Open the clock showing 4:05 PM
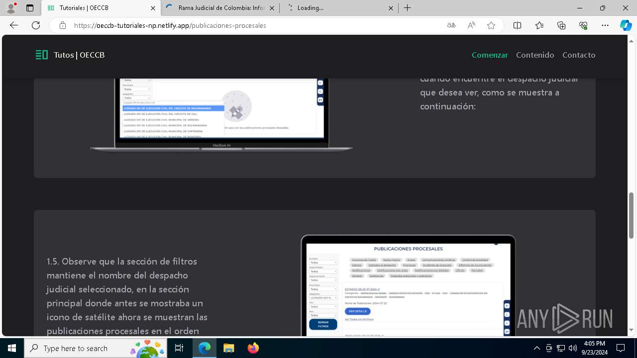 coord(595,348)
